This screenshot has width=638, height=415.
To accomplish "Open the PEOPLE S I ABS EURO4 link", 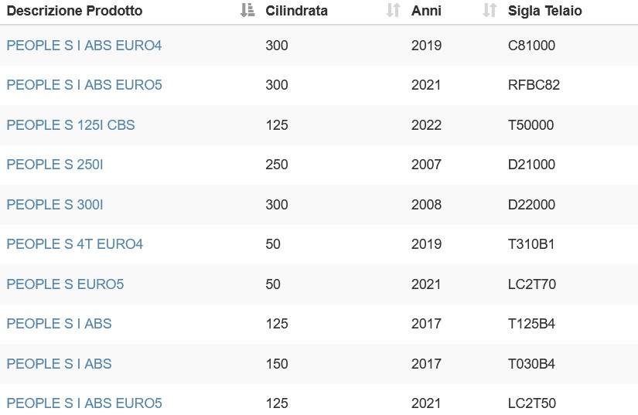I will [x=84, y=45].
